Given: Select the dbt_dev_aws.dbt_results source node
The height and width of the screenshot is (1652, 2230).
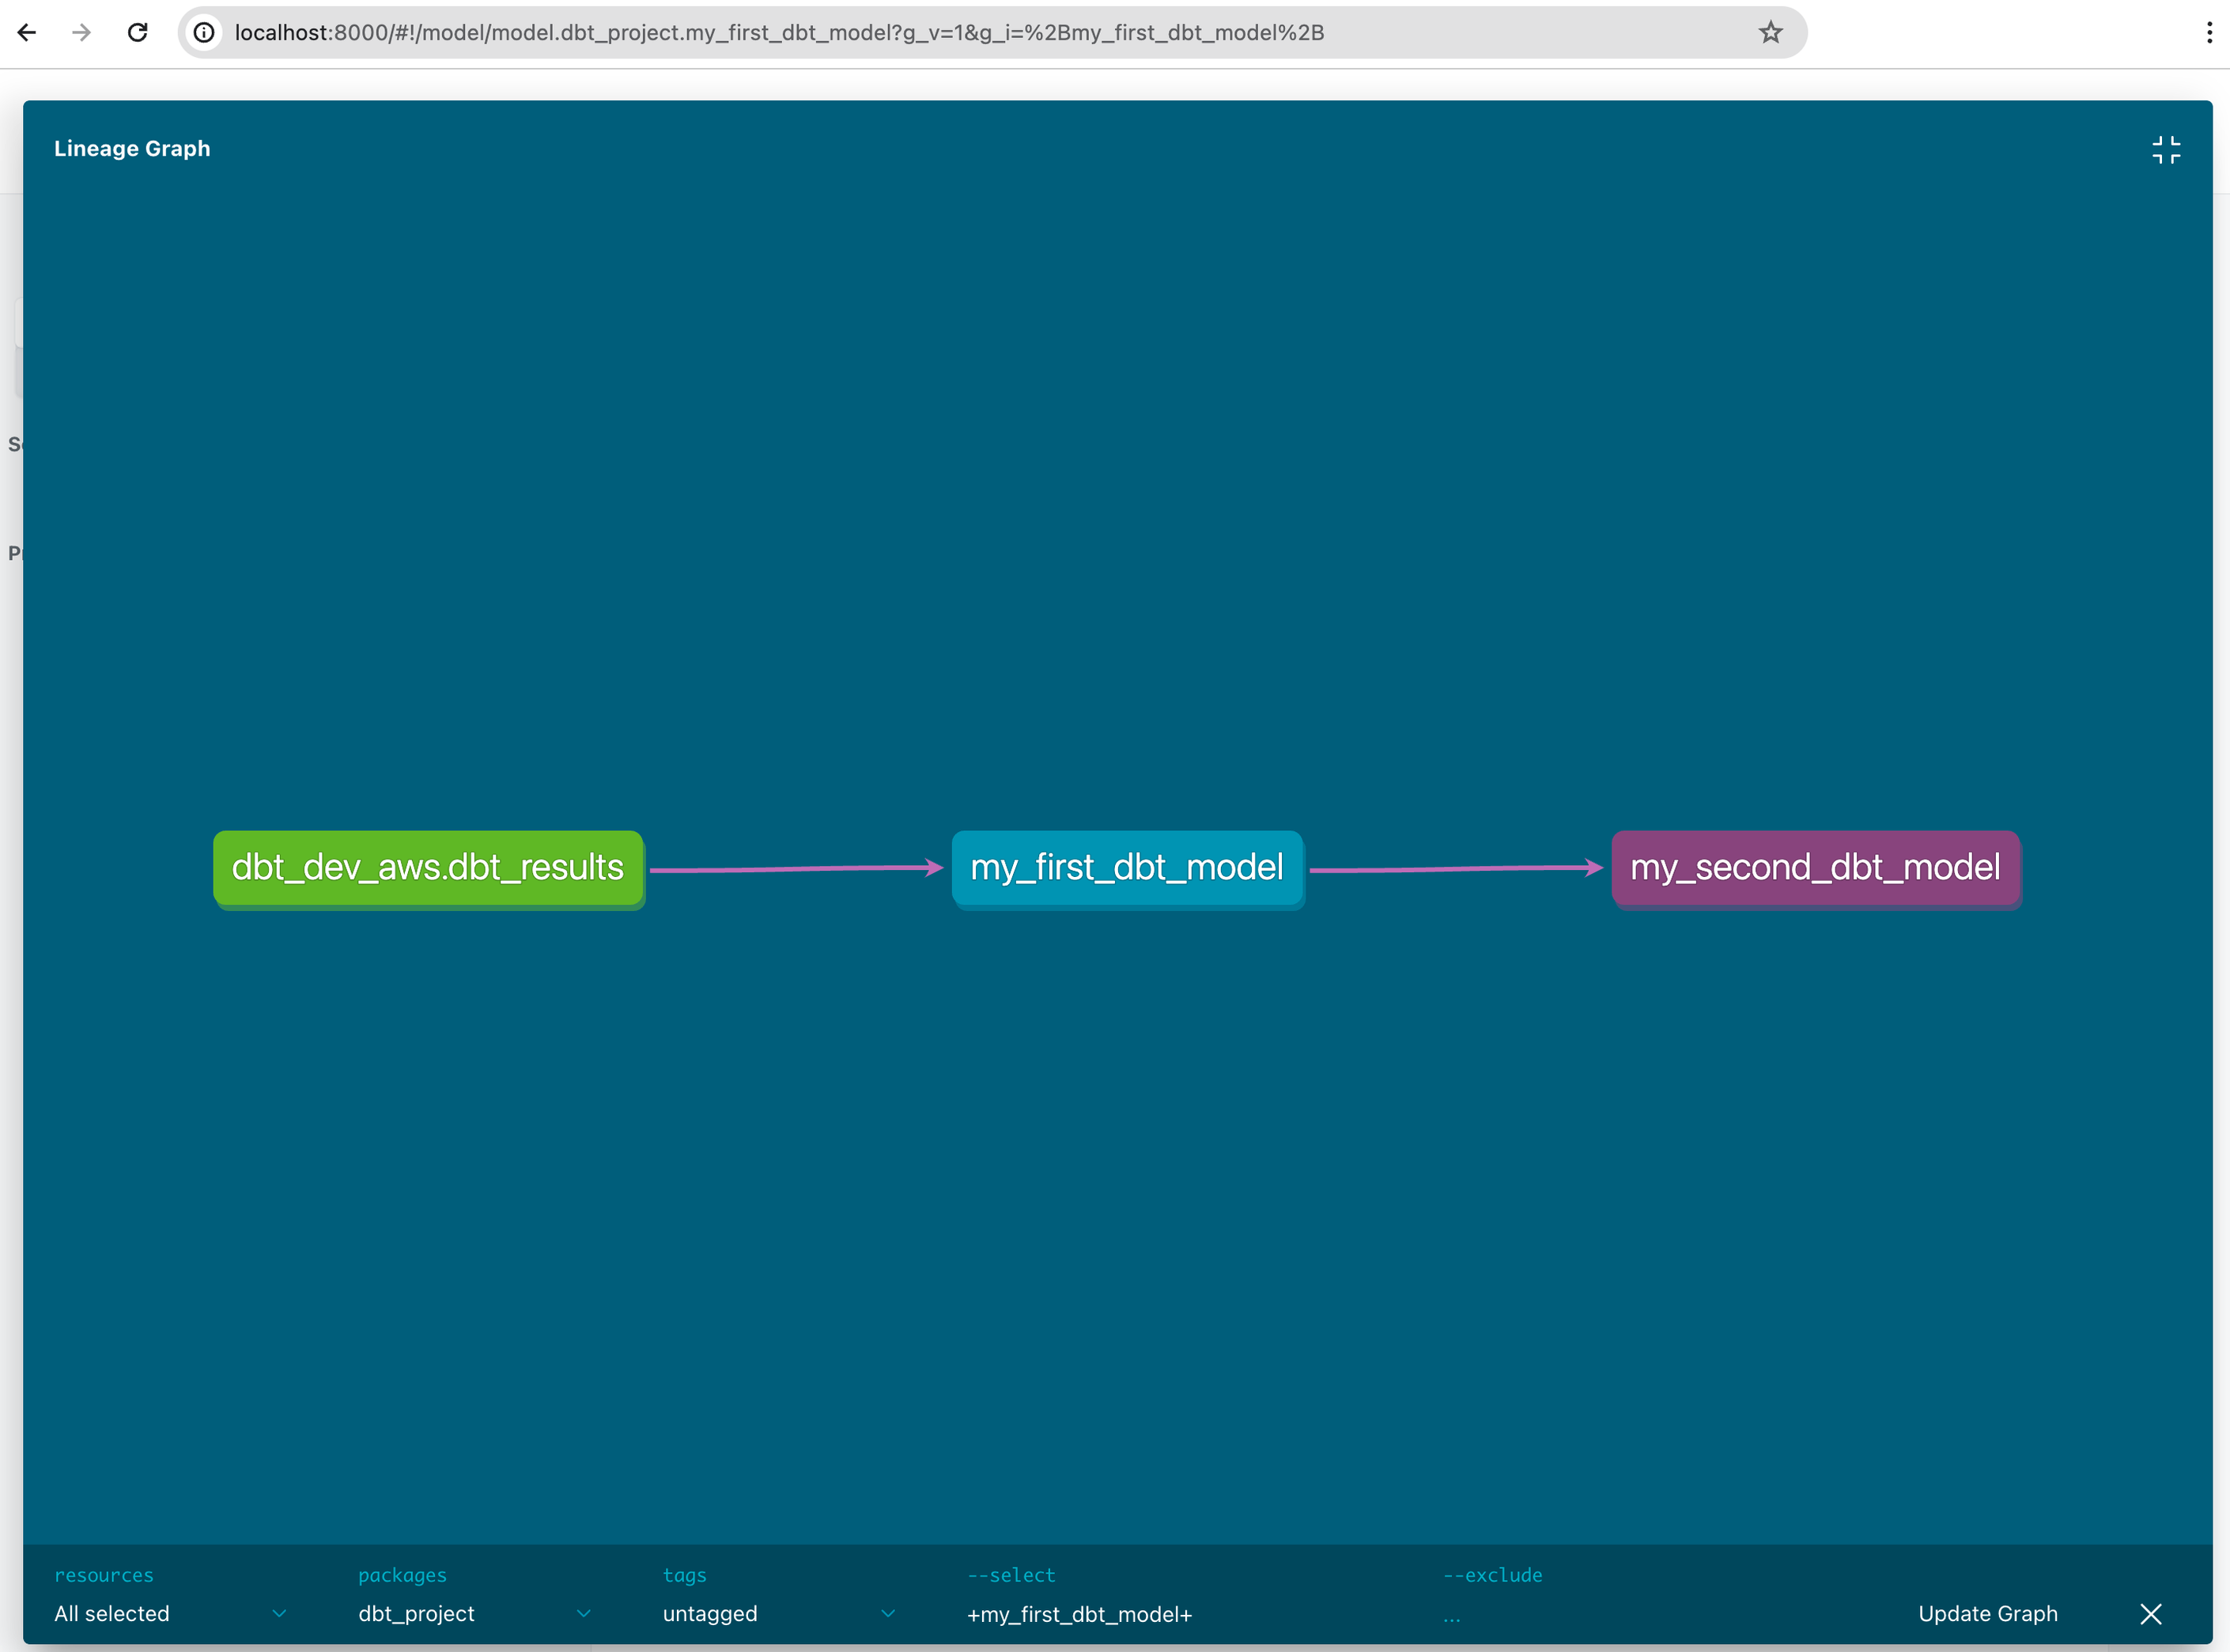Looking at the screenshot, I should click(x=428, y=867).
